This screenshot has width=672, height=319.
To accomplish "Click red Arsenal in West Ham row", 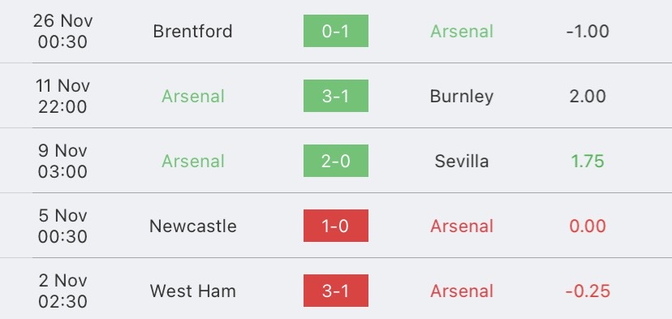I will pos(462,291).
